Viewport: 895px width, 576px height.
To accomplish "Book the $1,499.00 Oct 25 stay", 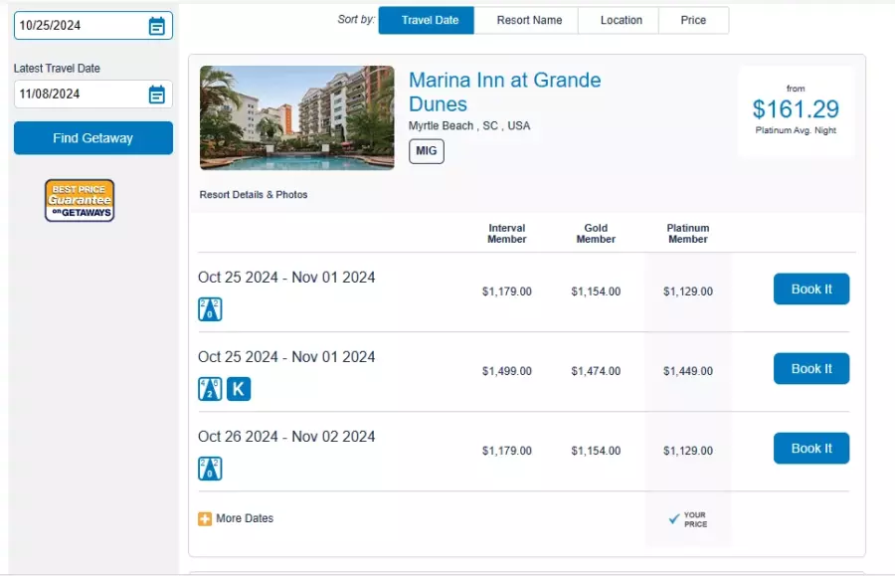I will 811,369.
